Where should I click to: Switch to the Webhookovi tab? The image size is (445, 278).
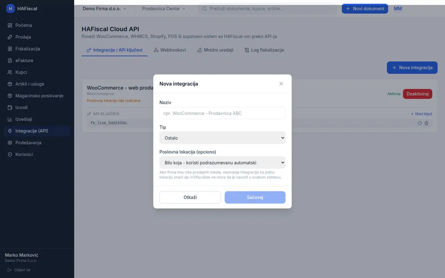tap(170, 50)
